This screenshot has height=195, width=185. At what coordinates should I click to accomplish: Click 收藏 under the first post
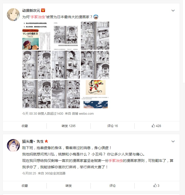click(25, 126)
